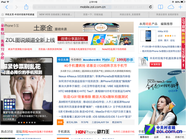Click the orange 四核 tag

pos(60,122)
